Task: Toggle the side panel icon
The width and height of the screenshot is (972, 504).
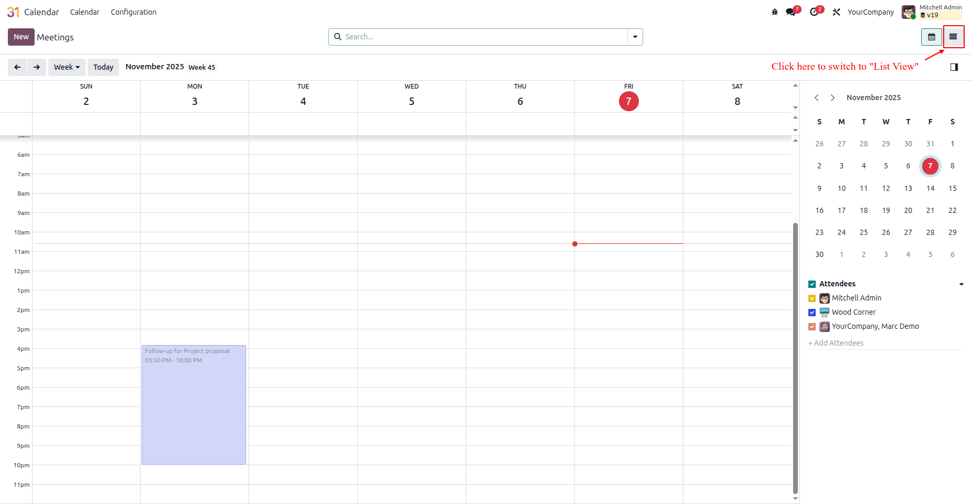Action: 954,67
